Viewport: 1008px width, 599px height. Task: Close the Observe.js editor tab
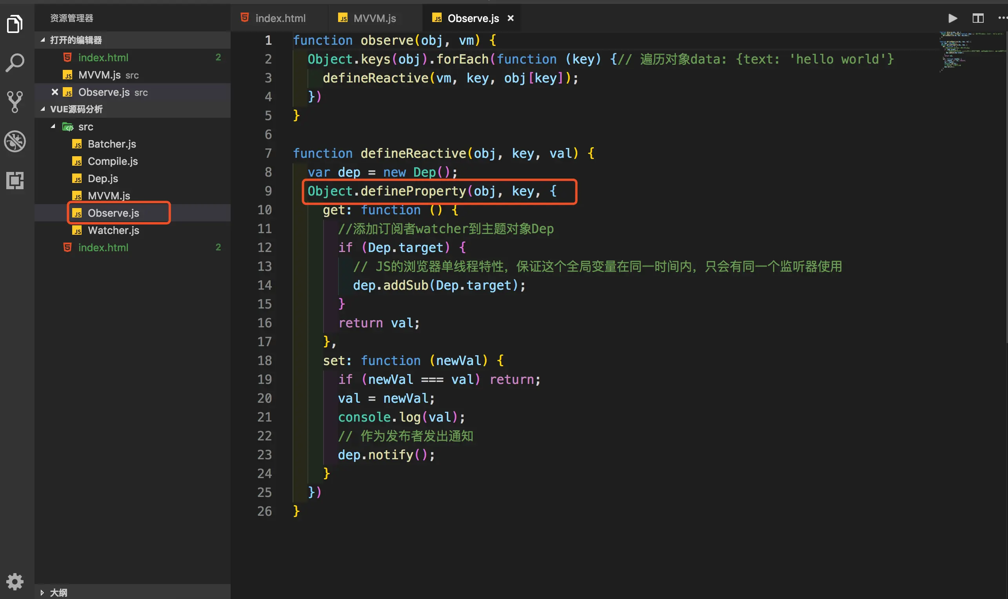click(x=510, y=18)
